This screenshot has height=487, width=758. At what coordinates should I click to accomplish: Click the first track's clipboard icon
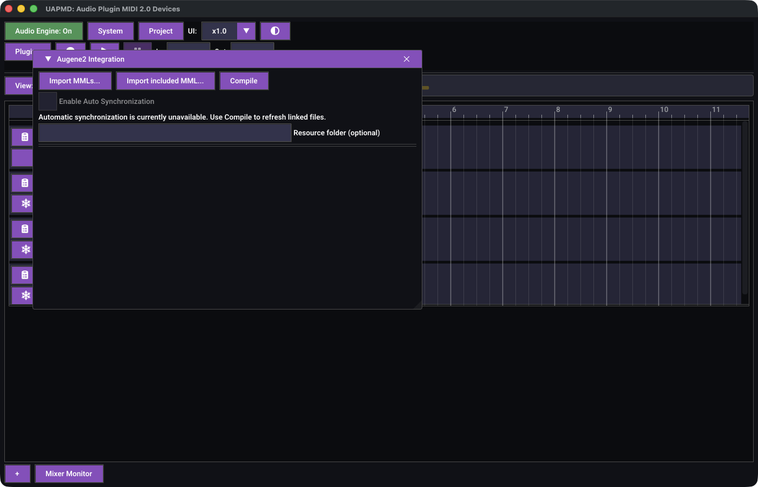(x=24, y=137)
